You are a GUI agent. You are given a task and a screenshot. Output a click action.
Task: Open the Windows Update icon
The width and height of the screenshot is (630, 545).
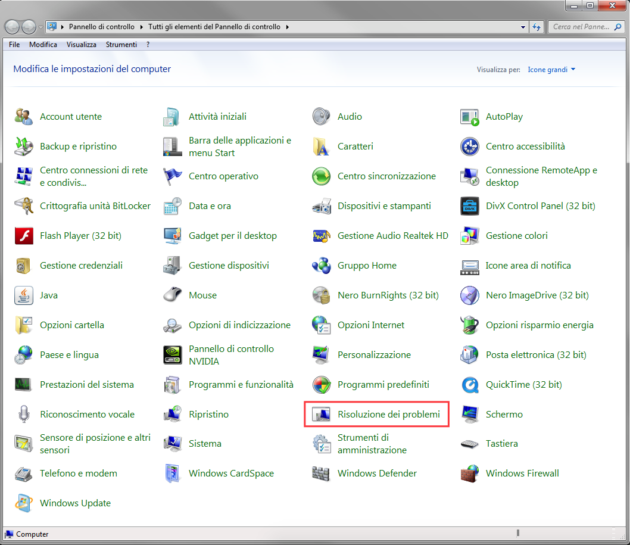23,503
